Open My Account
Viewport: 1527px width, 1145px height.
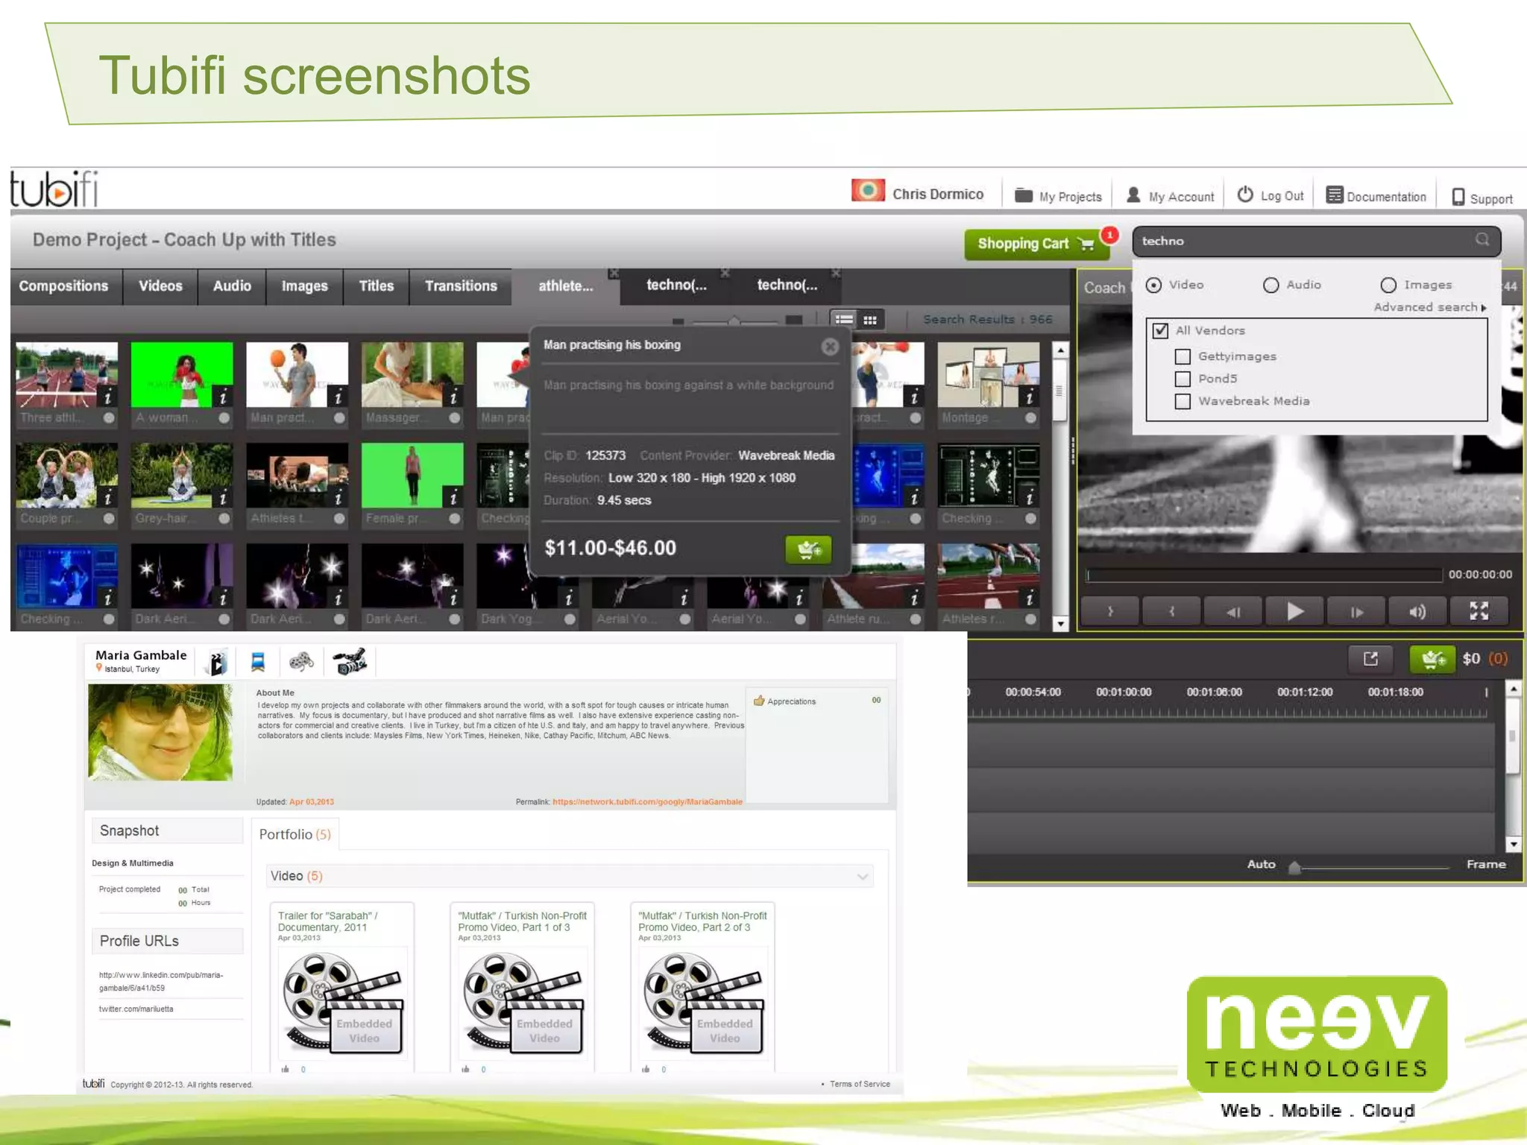point(1171,196)
